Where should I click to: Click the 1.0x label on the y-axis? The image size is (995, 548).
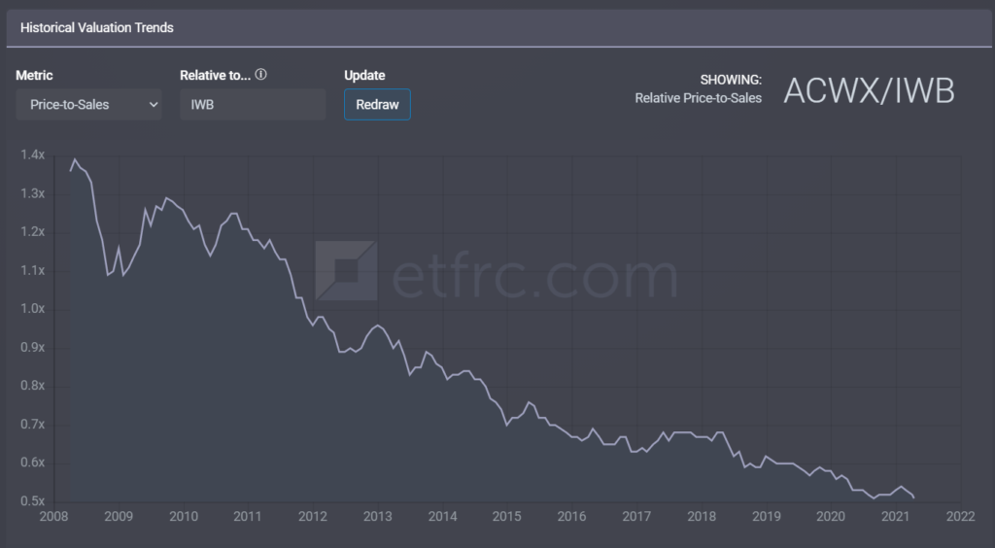[32, 309]
